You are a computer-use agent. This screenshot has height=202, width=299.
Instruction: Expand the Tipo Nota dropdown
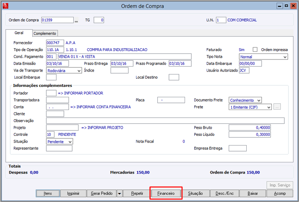pyautogui.click(x=263, y=57)
